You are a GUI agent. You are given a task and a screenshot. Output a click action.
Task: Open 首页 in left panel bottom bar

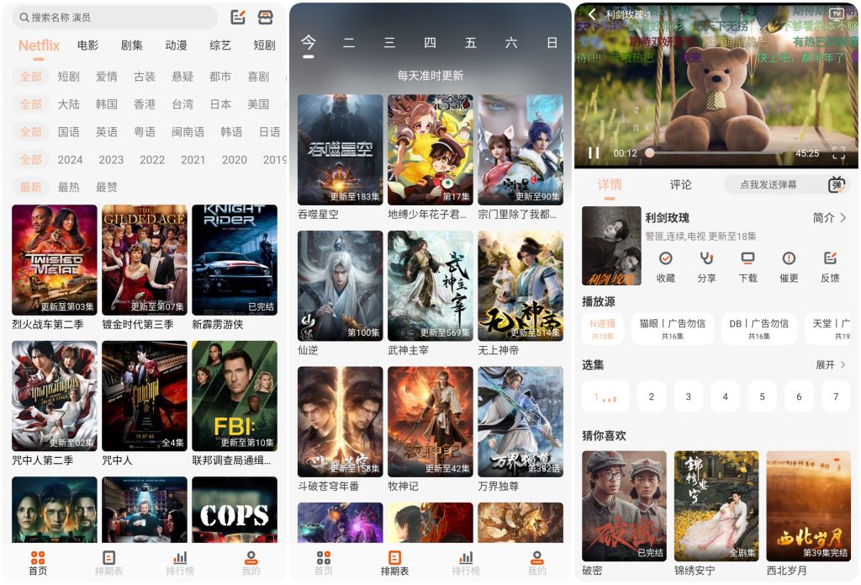tap(38, 564)
